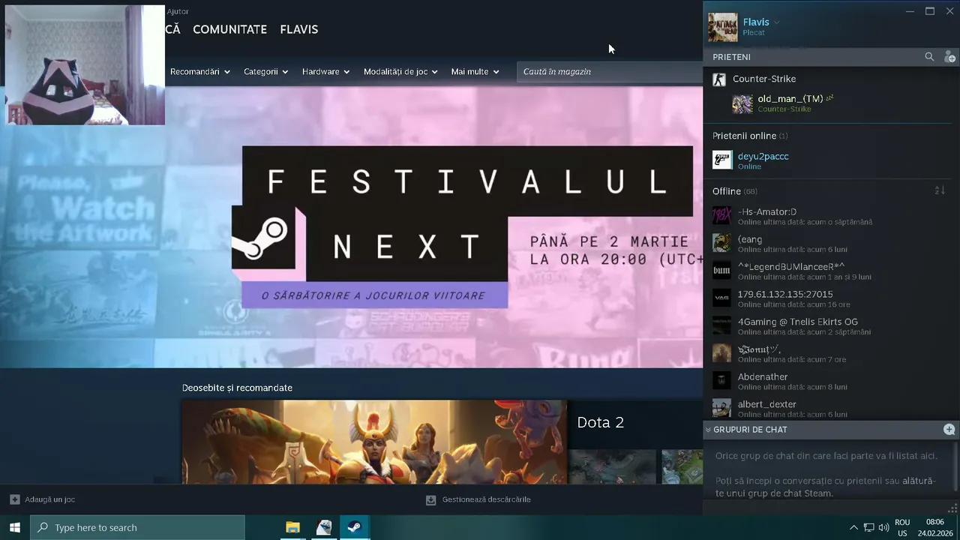
Task: Click the Counter-Strike game group icon
Action: pyautogui.click(x=719, y=79)
